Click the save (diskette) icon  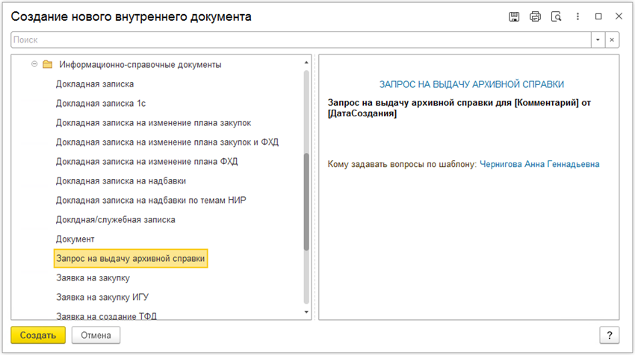point(514,16)
